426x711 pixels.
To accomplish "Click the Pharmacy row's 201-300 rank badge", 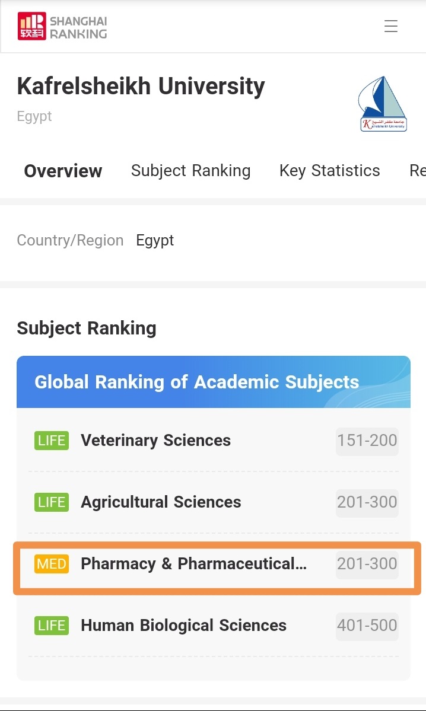I will tap(367, 564).
